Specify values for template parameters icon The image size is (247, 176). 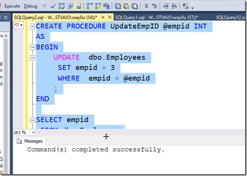coord(185,6)
